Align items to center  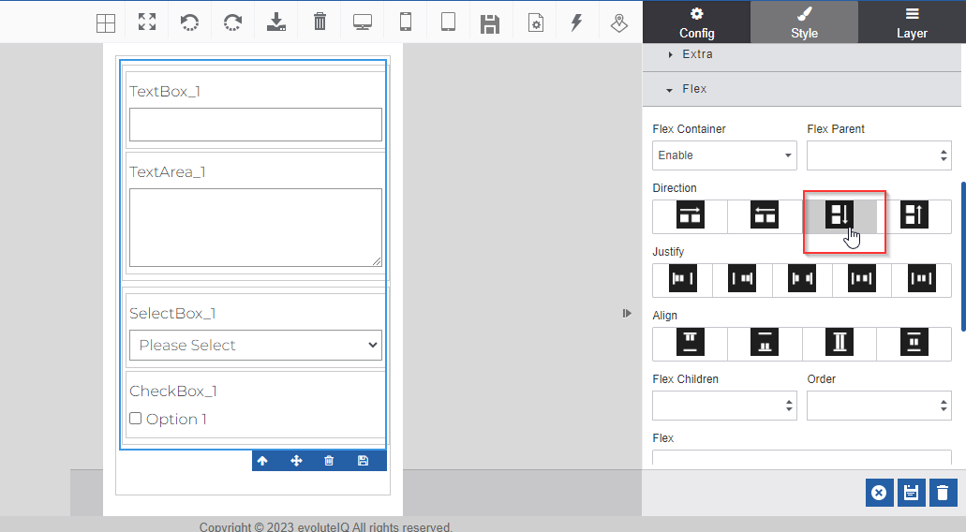914,342
